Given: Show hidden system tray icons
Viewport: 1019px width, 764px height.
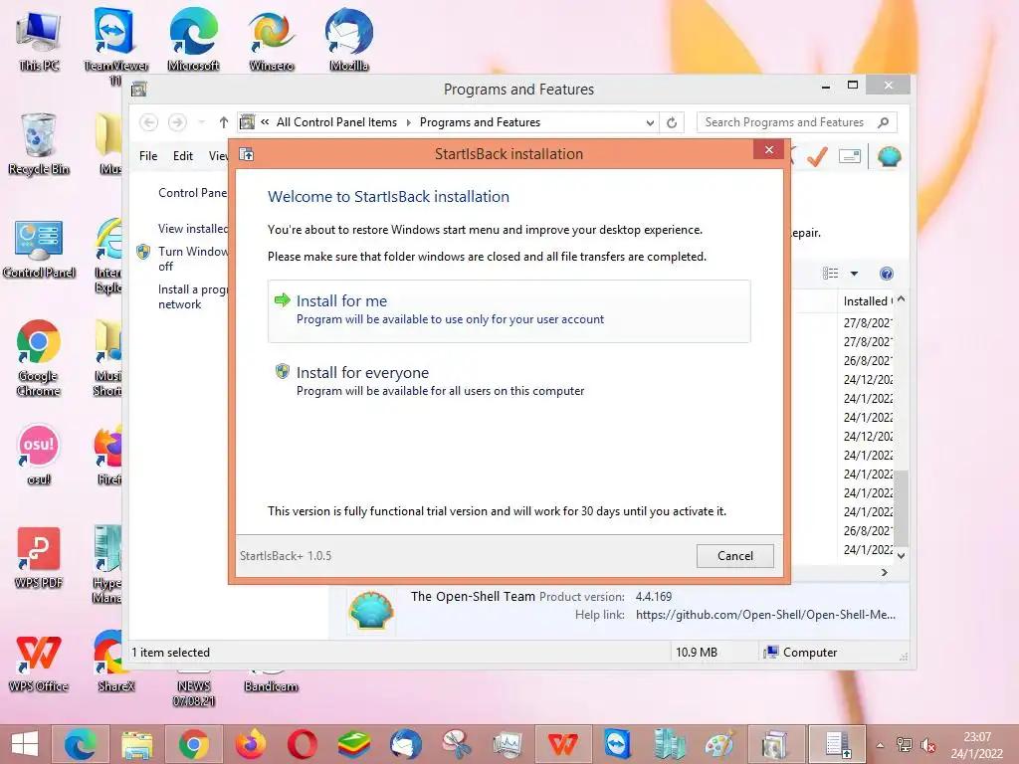Looking at the screenshot, I should click(x=880, y=745).
